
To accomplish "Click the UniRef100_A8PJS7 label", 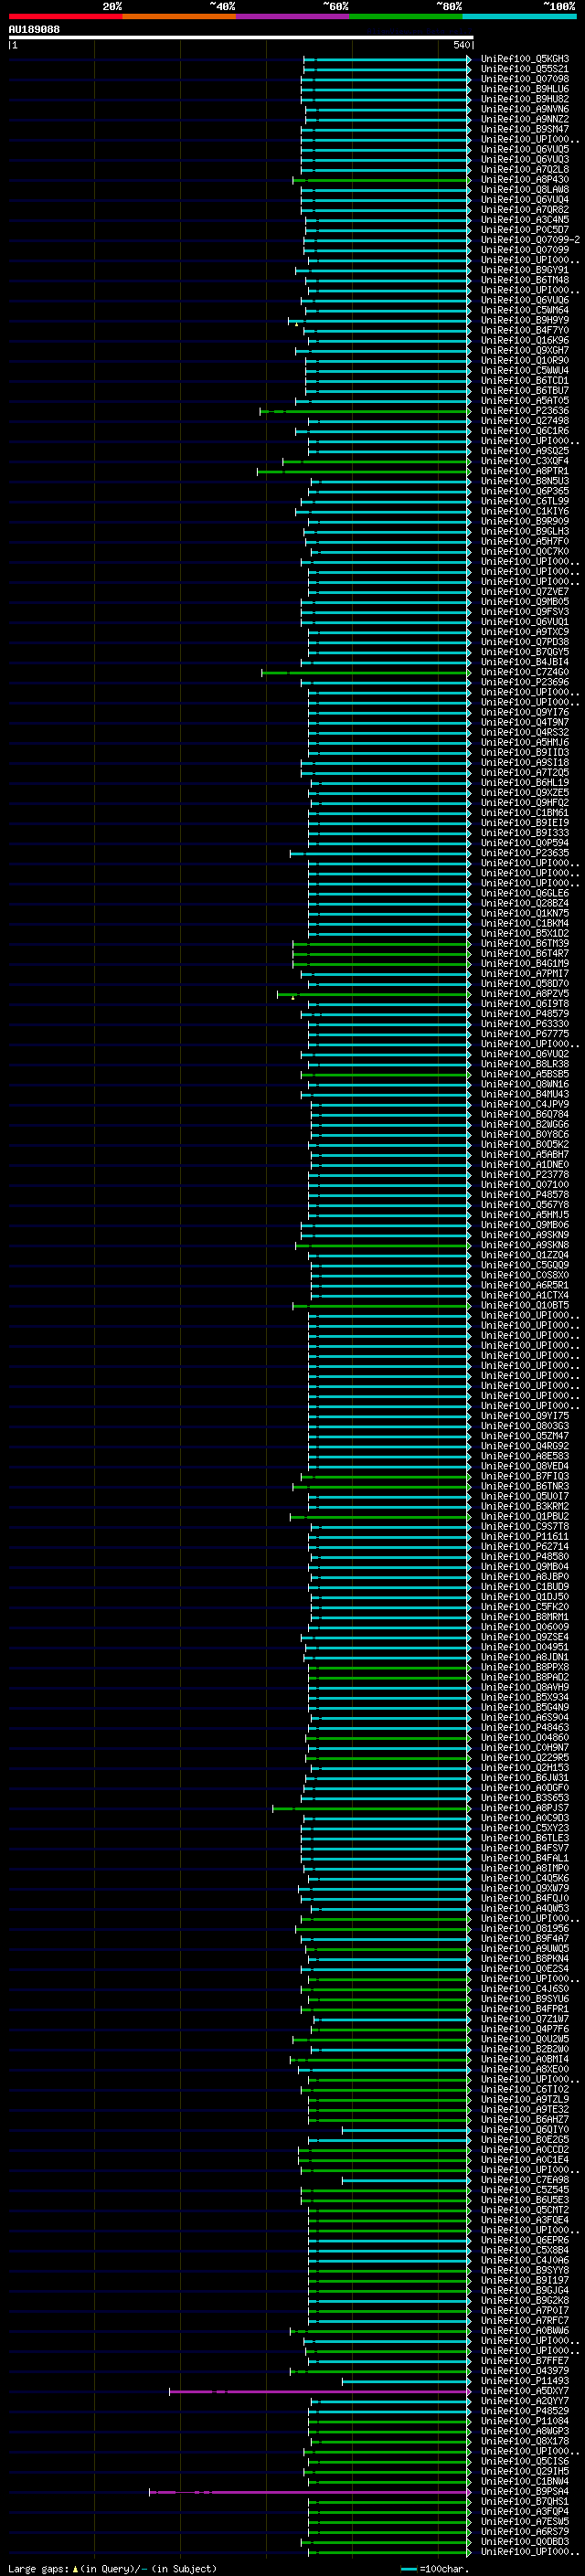I will [525, 1809].
